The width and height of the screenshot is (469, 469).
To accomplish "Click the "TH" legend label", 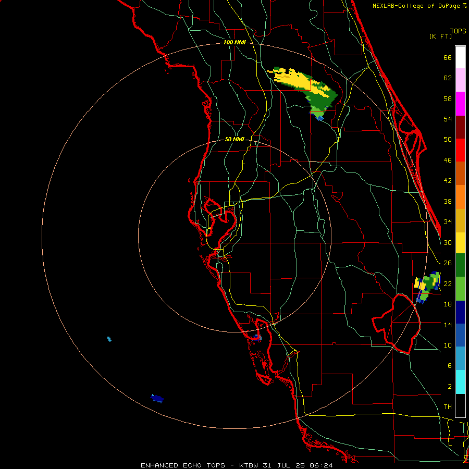I will point(448,407).
